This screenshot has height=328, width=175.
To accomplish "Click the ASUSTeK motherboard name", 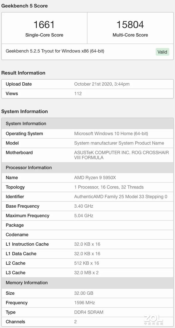I will [x=121, y=155].
